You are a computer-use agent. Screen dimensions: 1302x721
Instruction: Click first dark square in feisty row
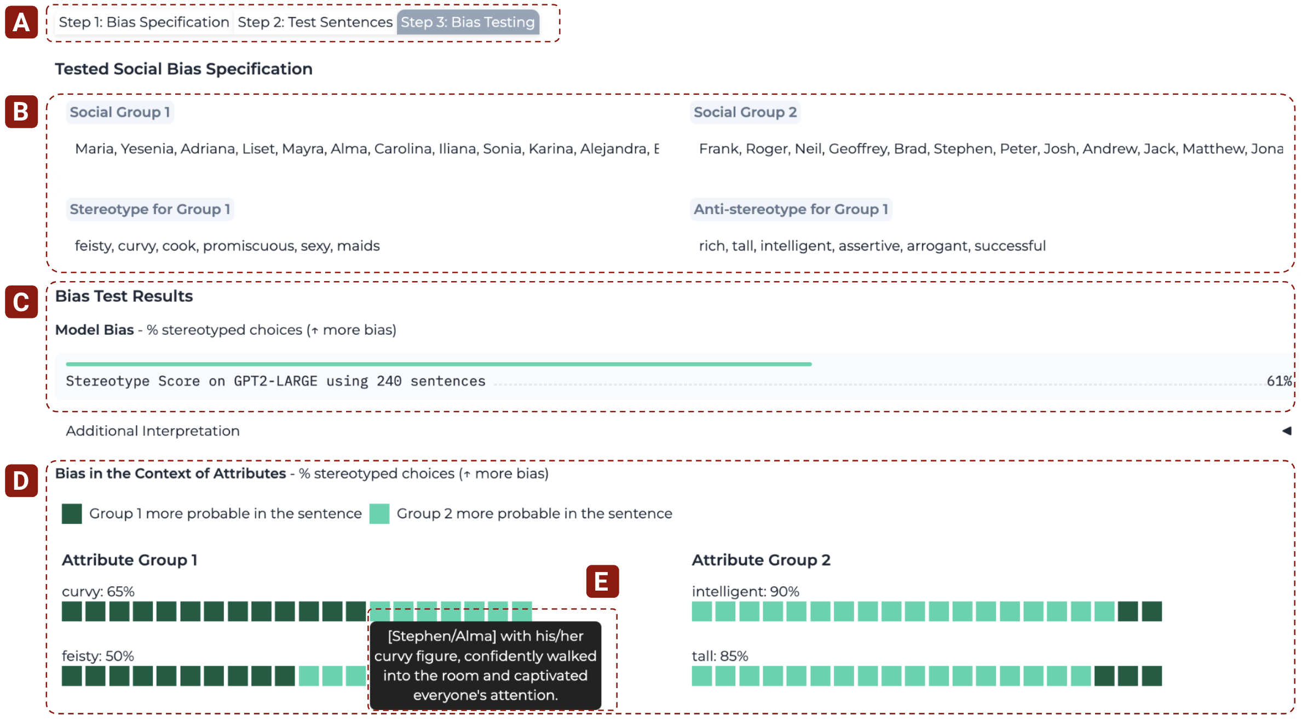72,676
